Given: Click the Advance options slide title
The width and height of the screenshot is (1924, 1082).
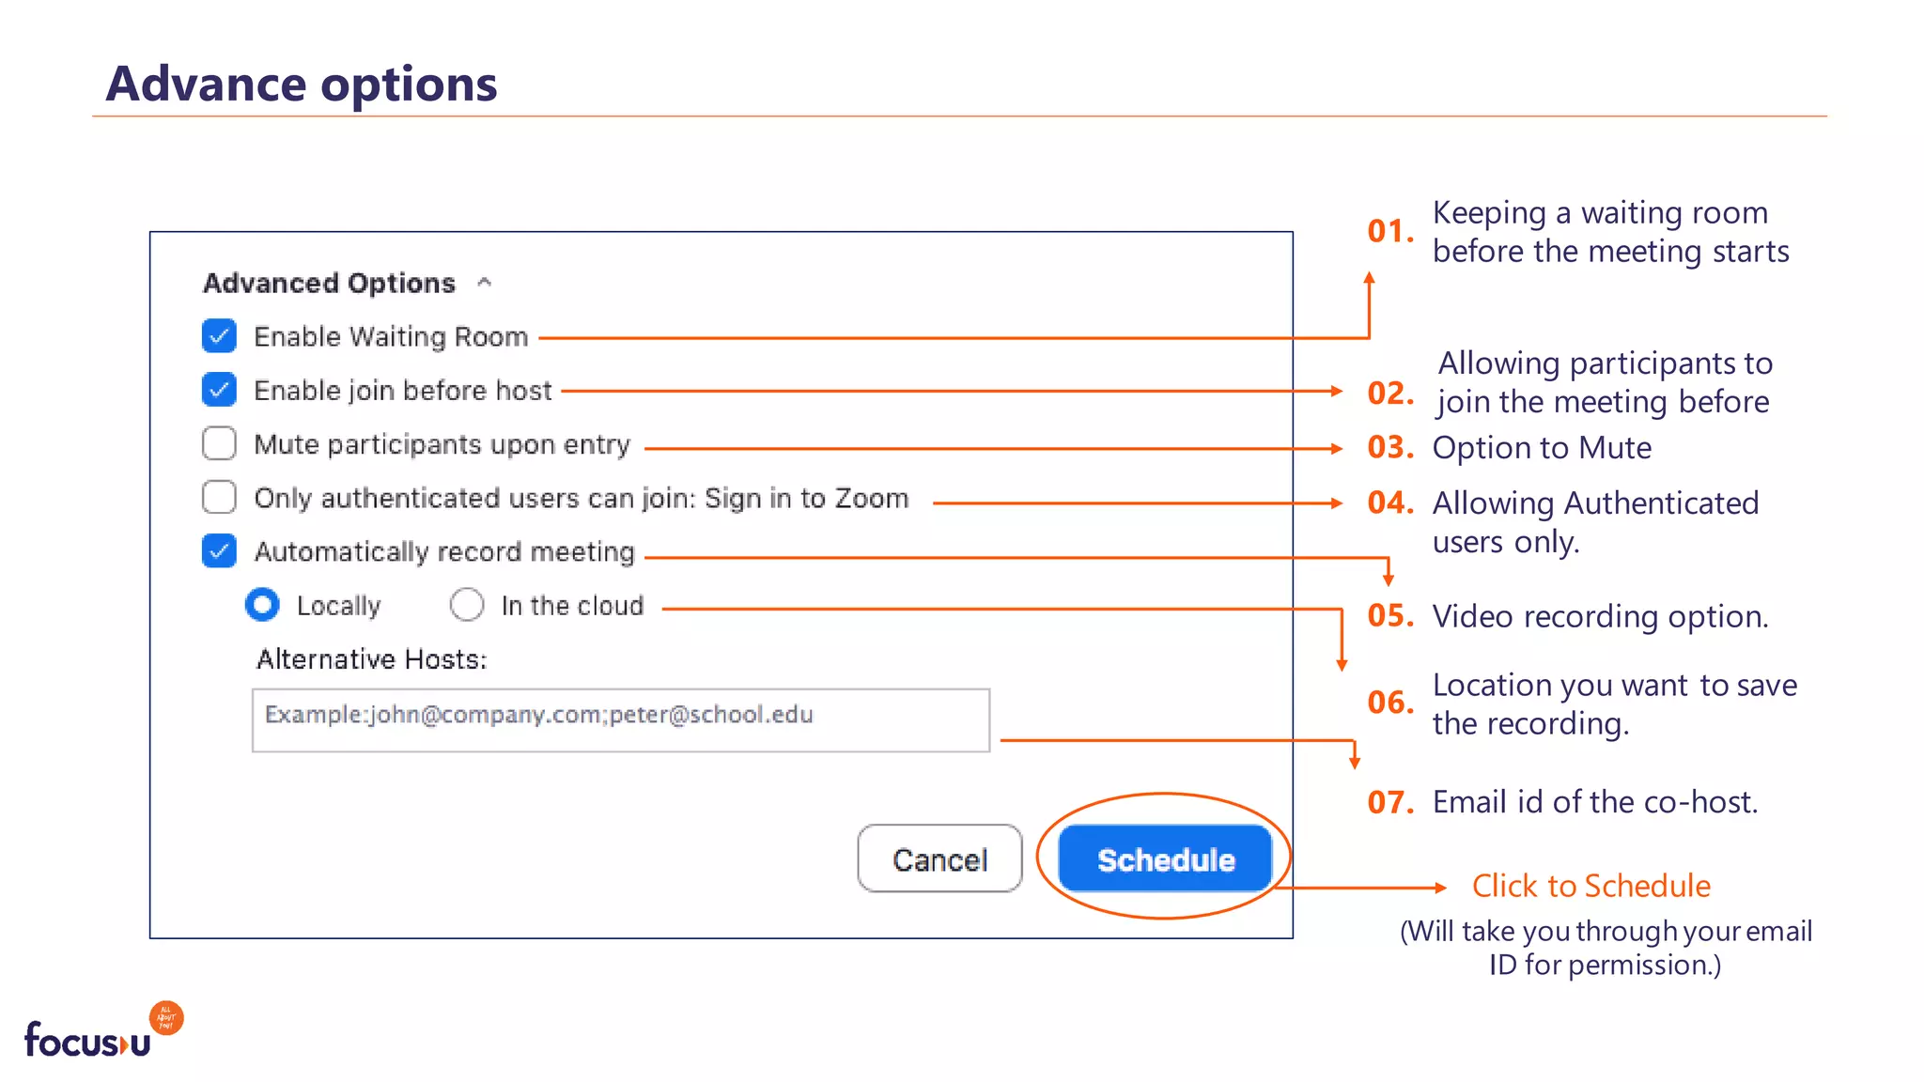Looking at the screenshot, I should click(301, 84).
